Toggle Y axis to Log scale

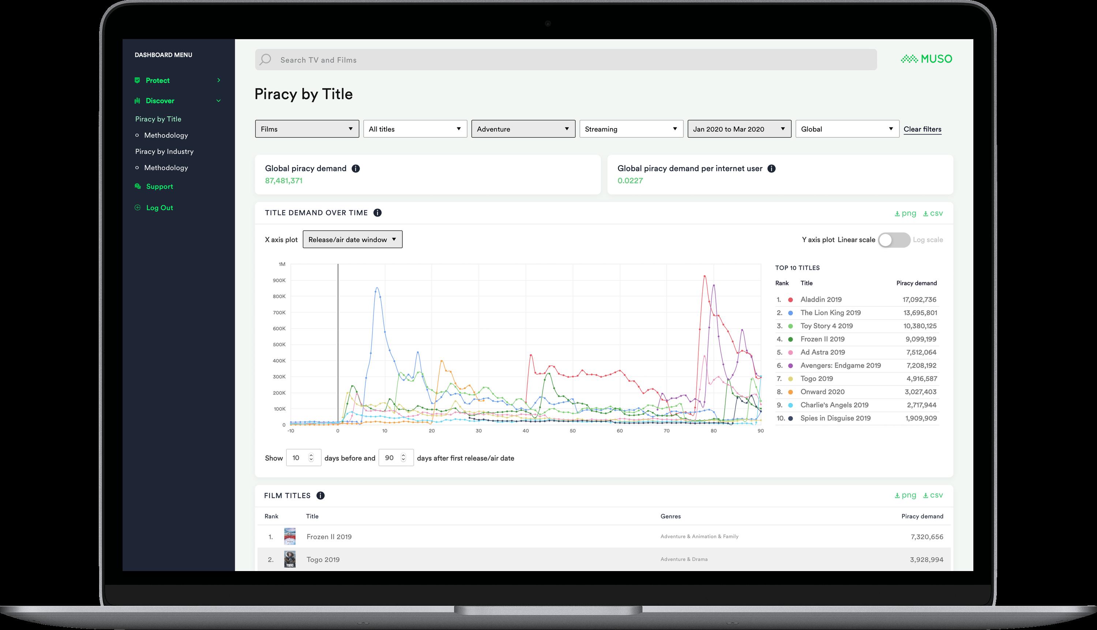click(894, 240)
